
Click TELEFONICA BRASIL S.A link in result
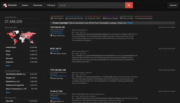(x=58, y=76)
